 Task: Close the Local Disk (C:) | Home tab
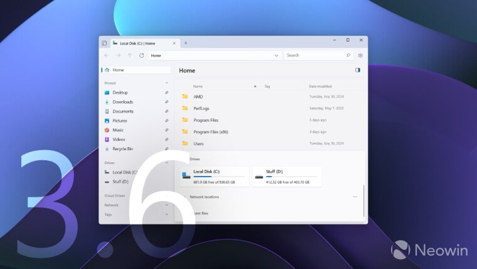(174, 43)
